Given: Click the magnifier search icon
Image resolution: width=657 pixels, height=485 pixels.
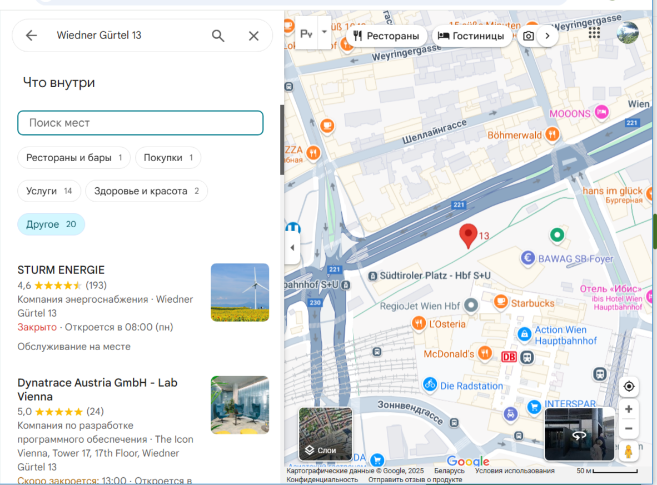Looking at the screenshot, I should point(218,36).
